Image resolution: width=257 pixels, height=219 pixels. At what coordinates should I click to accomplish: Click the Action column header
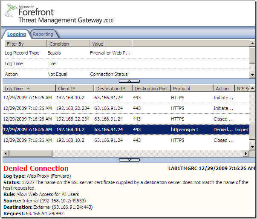point(224,89)
